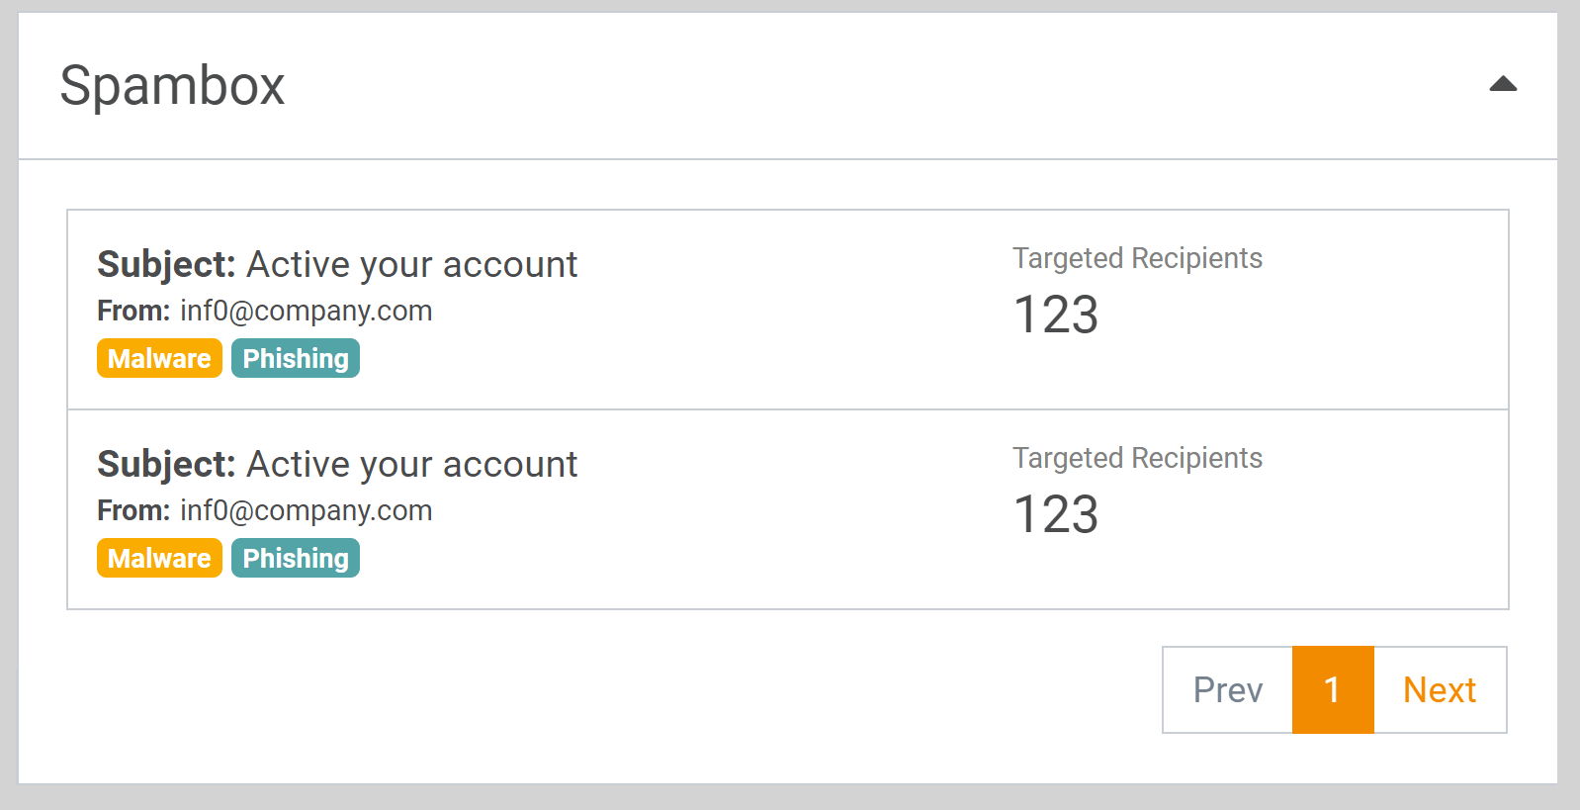Select page 1 in the pagination
Image resolution: width=1580 pixels, height=810 pixels.
coord(1333,689)
